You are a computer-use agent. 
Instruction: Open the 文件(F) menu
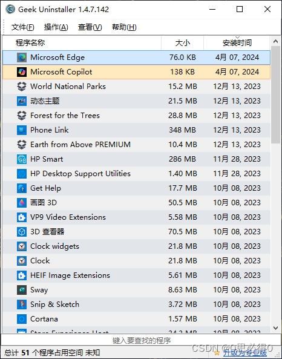22,27
